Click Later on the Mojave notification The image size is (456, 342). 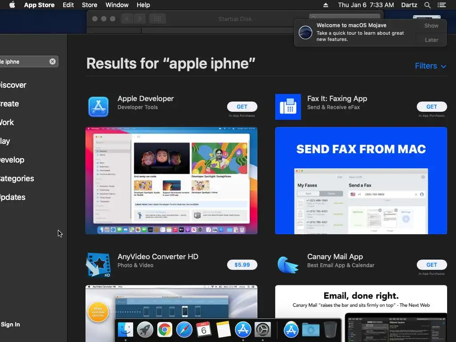[431, 40]
